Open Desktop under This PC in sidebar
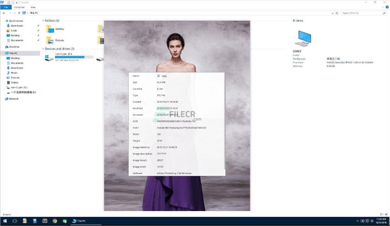Screen dimensions: 390x226 [x=14, y=58]
